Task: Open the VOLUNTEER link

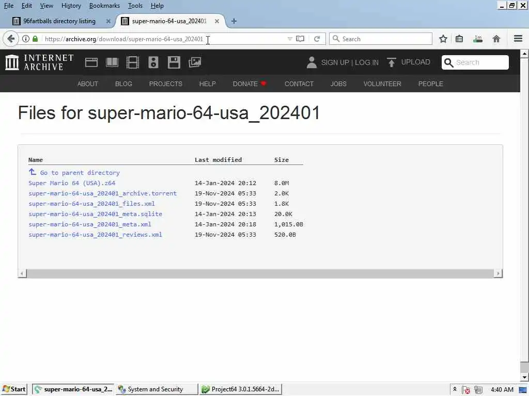Action: pos(382,84)
